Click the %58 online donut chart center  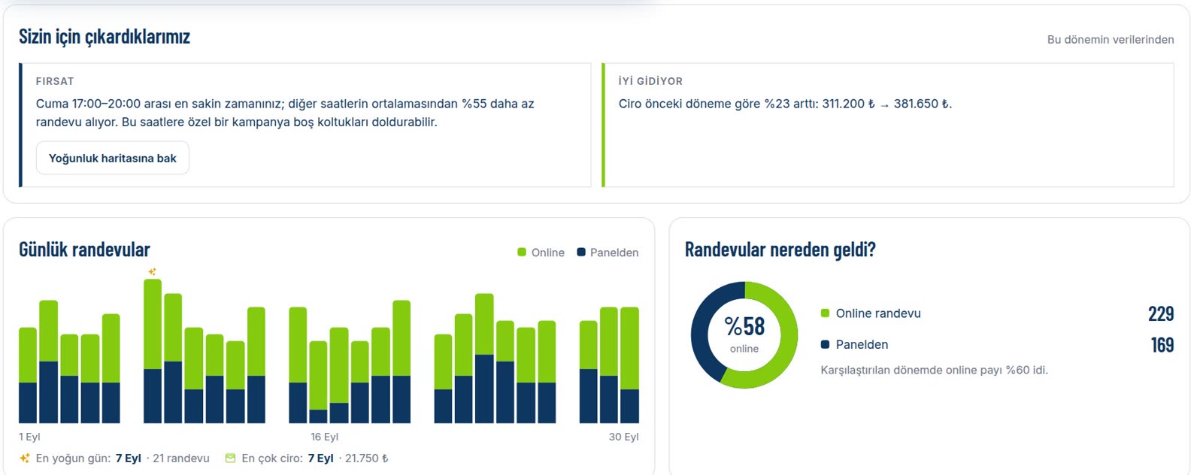[744, 334]
